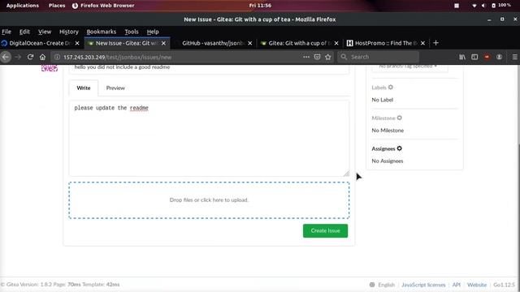
Task: Click the clock showing Fri 11:56
Action: [x=260, y=6]
